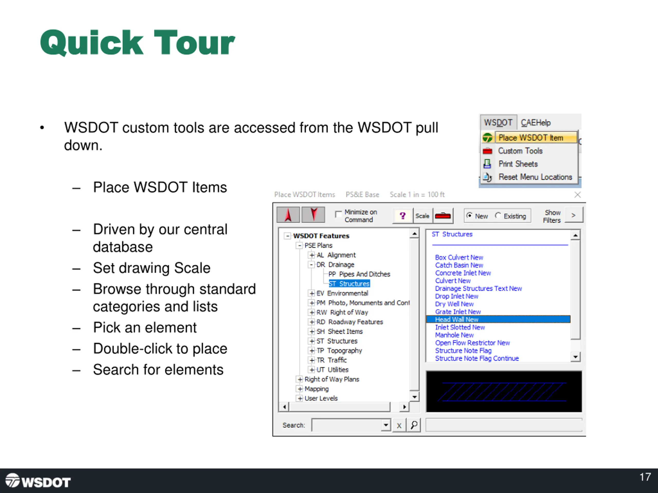Select Structure Note Flag item
658x493 pixels.
pyautogui.click(x=463, y=350)
